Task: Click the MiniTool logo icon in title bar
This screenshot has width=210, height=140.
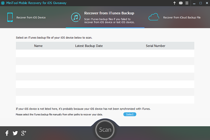Action: [x=3, y=3]
